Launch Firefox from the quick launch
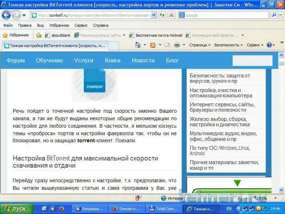Viewport: 285px width, 214px height. click(x=61, y=209)
